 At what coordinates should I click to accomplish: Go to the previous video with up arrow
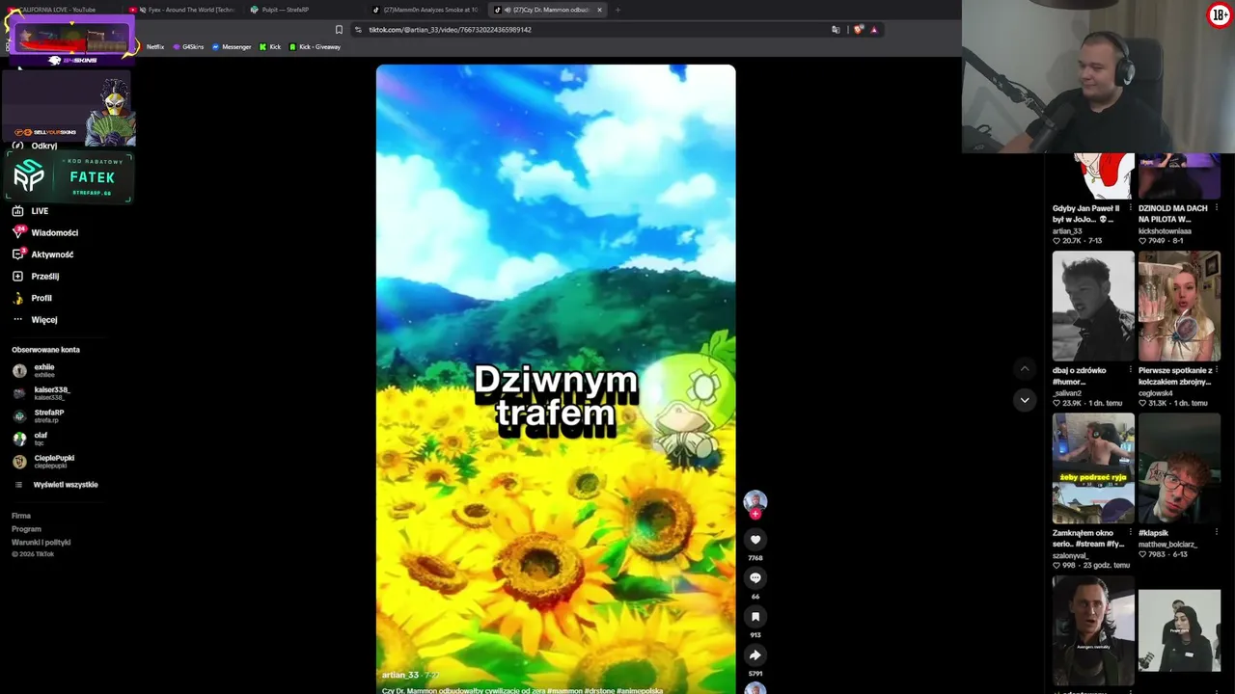point(1025,368)
